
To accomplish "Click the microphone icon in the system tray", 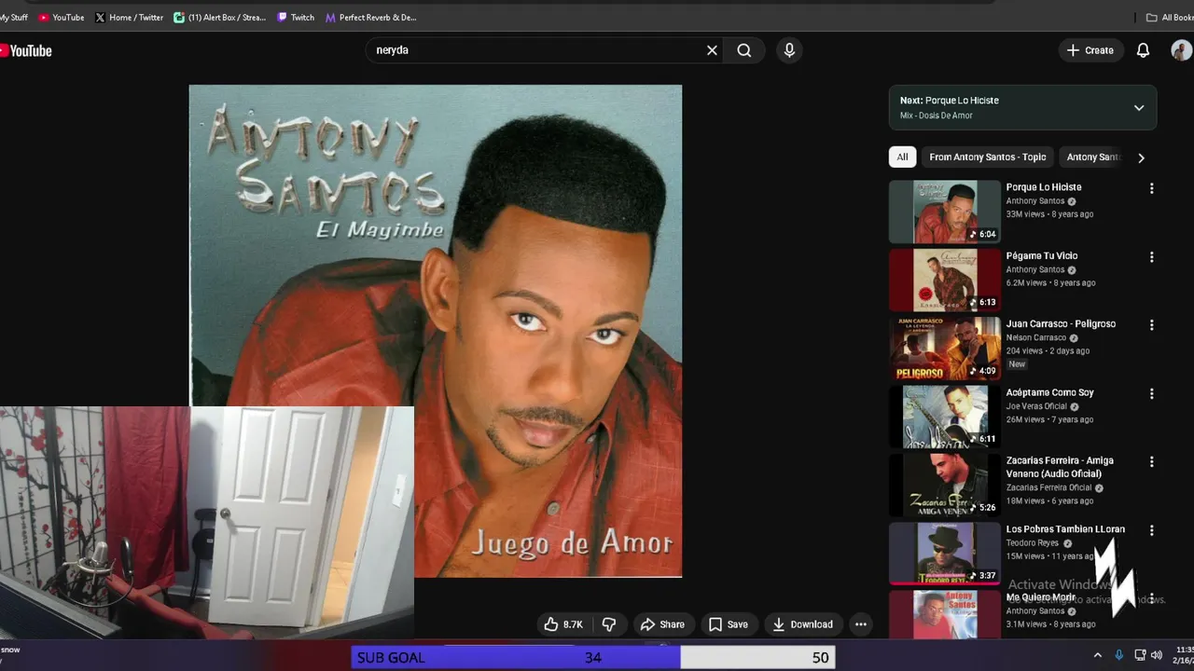I will pos(1119,655).
